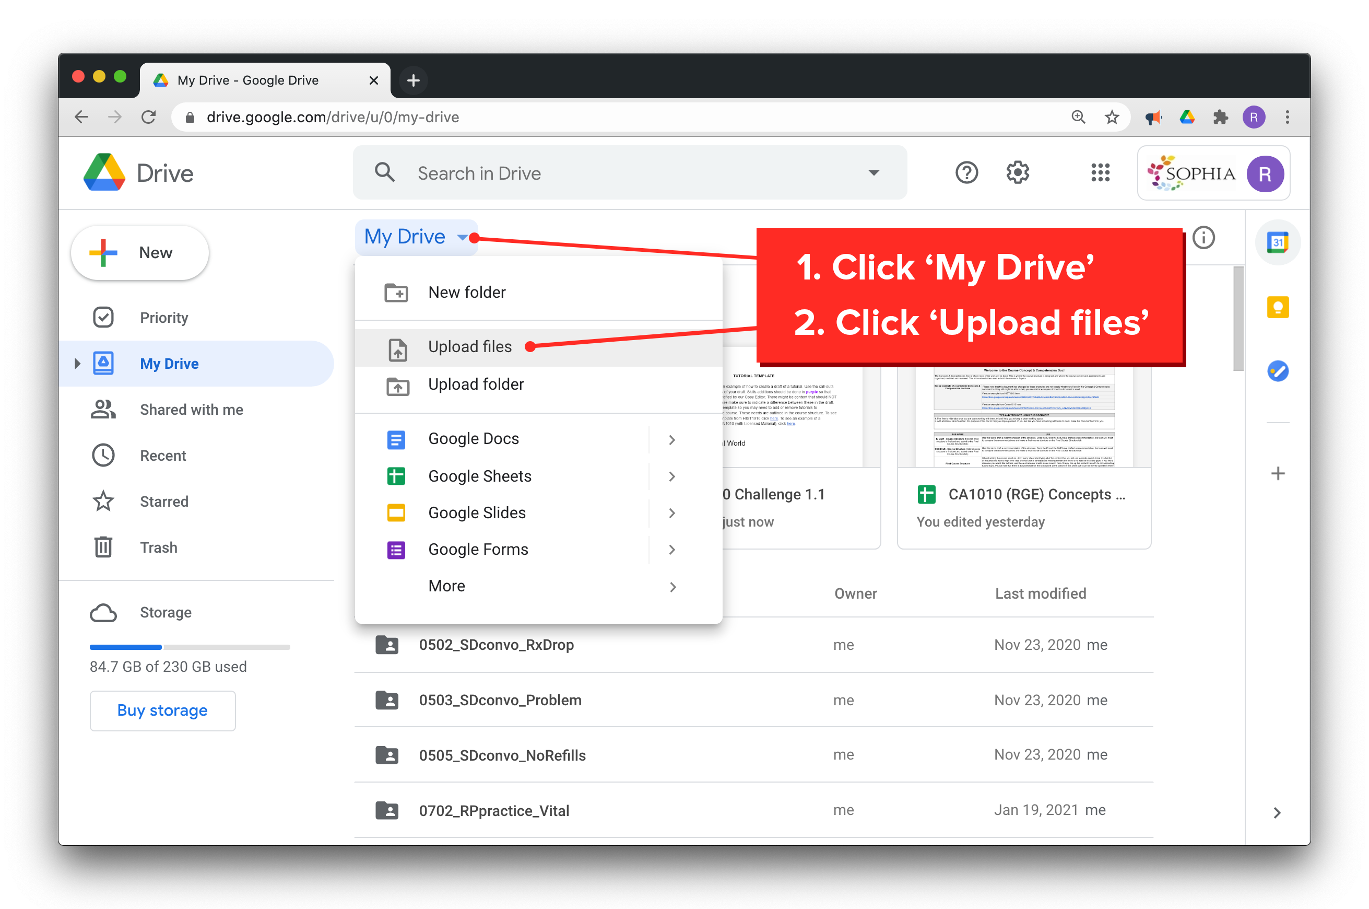Choose Upload folder from the menu

(x=538, y=384)
